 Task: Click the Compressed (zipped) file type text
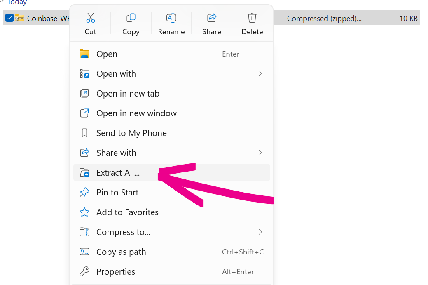[x=324, y=18]
